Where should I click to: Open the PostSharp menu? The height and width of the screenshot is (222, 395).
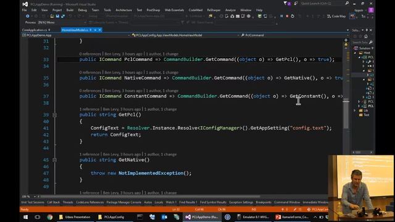(x=153, y=10)
